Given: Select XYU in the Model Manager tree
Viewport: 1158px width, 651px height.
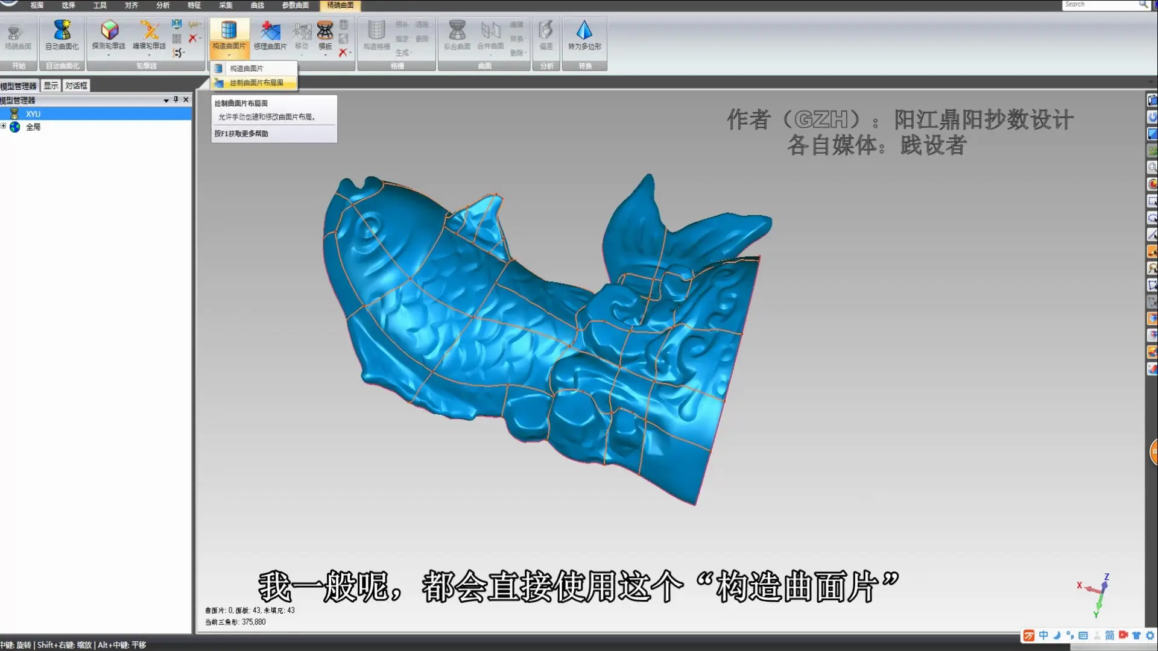Looking at the screenshot, I should point(33,113).
